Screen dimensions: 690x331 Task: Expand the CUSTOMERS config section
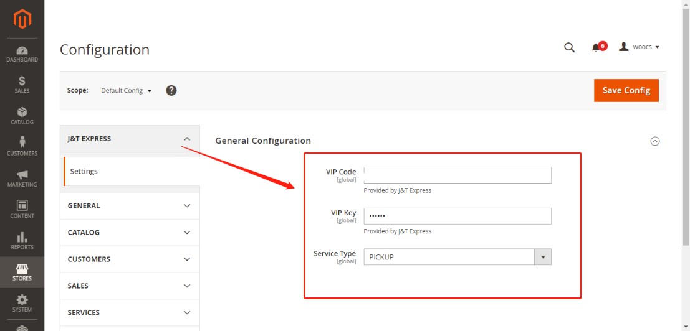(x=130, y=259)
